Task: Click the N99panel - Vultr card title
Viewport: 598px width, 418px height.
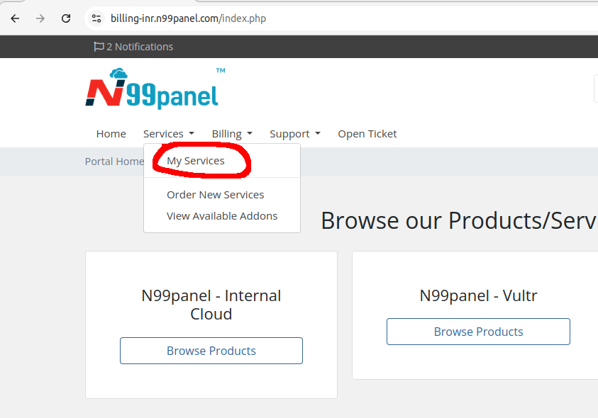Action: point(478,295)
